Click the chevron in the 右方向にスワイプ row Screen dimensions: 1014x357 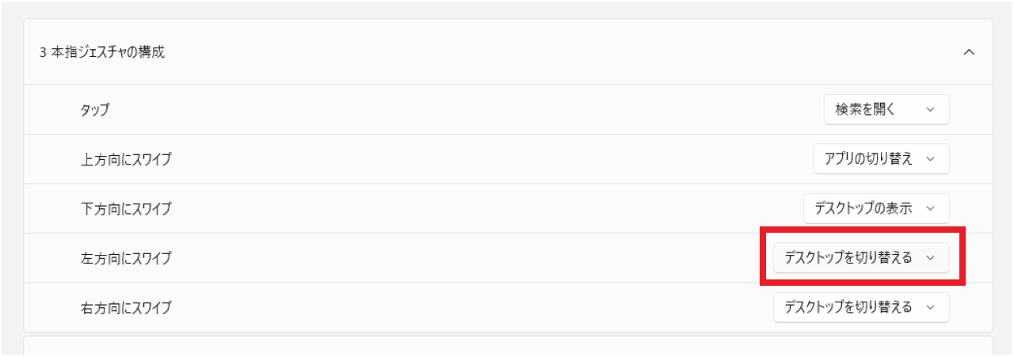(x=930, y=306)
